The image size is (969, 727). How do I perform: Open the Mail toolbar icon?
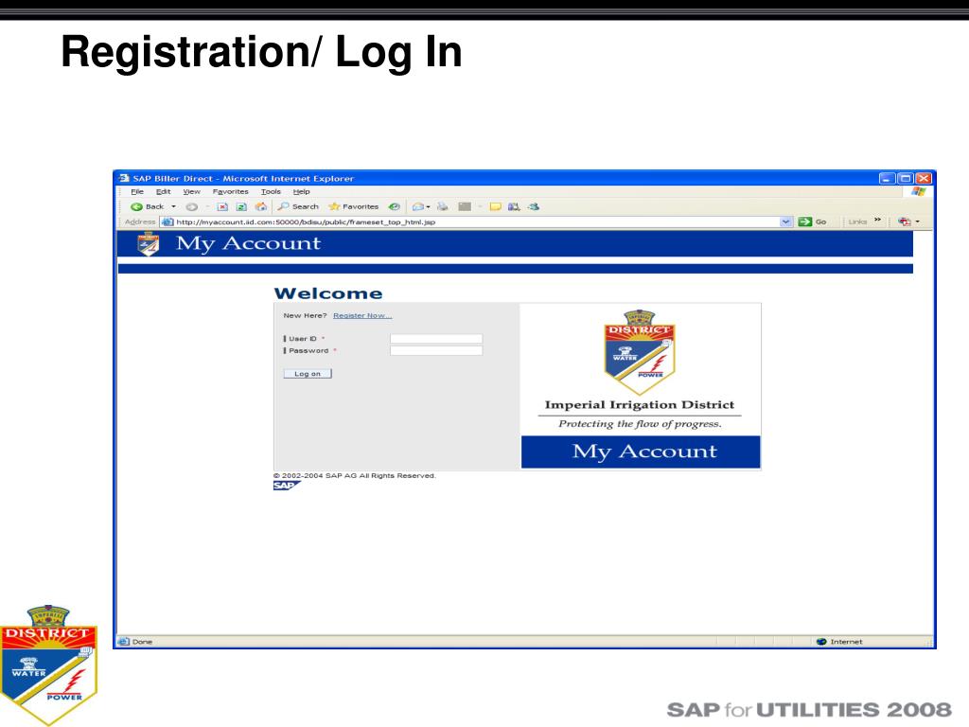click(419, 206)
